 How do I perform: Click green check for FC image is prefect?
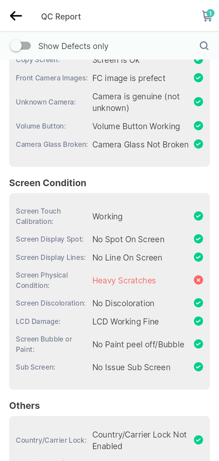pos(199,78)
